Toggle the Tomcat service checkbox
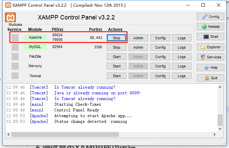This screenshot has height=148, width=229. pos(15,76)
